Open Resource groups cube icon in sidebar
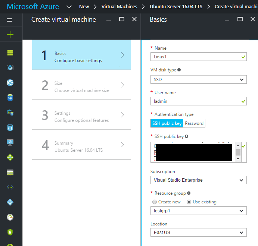258x246 pixels. point(10,68)
